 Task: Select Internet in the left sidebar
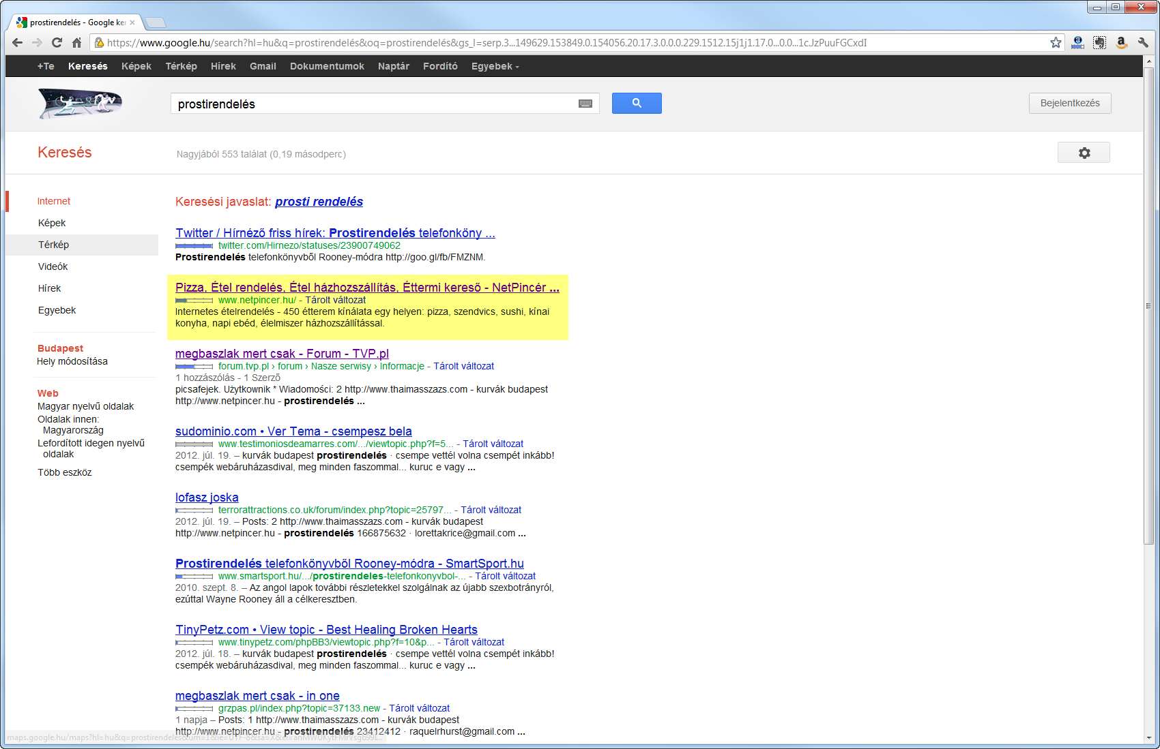point(54,201)
